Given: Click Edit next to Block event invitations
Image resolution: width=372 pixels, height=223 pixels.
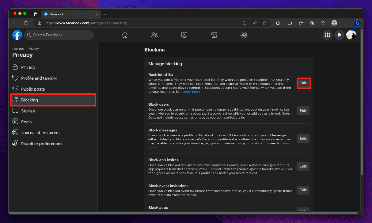Looking at the screenshot, I should point(303,190).
